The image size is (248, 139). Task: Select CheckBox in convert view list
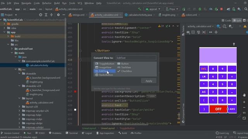125,71
